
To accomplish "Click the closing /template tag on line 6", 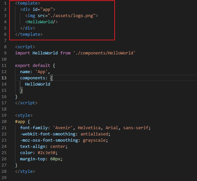I will pyautogui.click(x=29, y=34).
